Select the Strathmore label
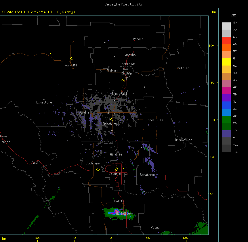This screenshot has height=242, width=248. (148, 175)
